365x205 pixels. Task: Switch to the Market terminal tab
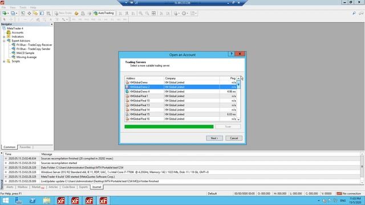(x=38, y=187)
